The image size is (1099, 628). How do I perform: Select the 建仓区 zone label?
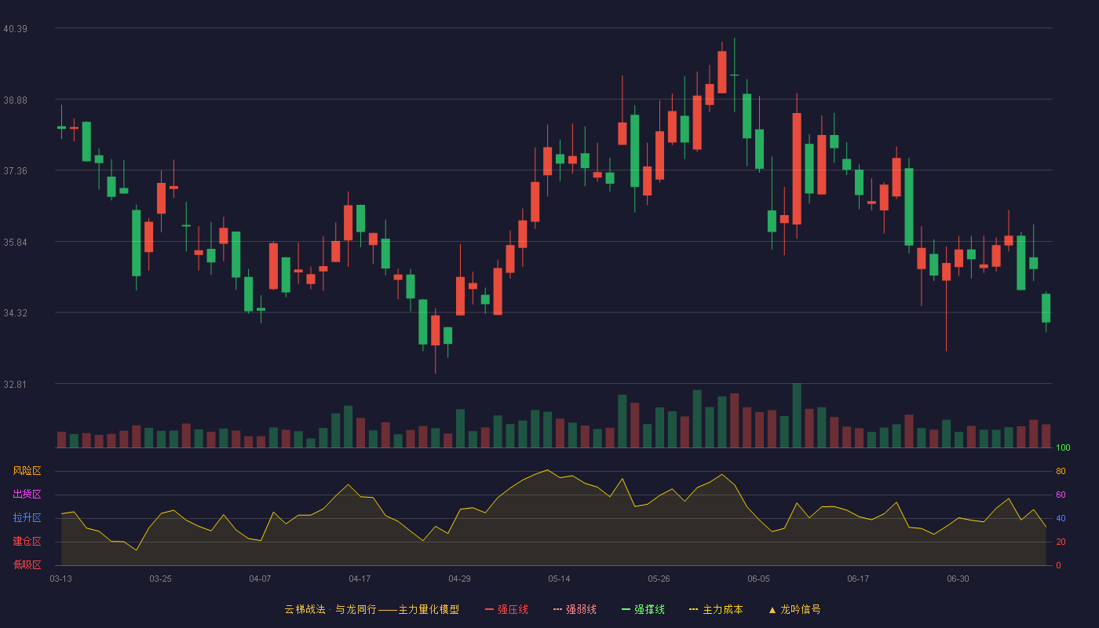[27, 542]
